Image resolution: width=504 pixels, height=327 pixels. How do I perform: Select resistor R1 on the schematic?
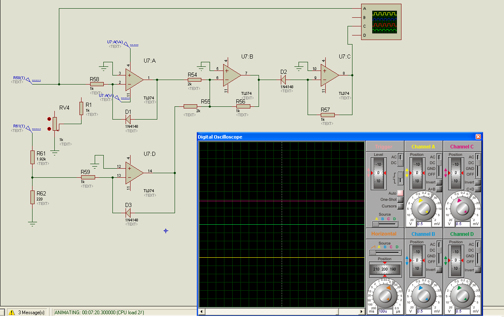coord(82,108)
